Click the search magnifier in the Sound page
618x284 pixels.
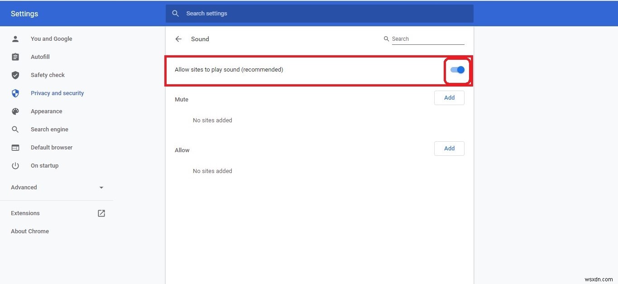386,39
